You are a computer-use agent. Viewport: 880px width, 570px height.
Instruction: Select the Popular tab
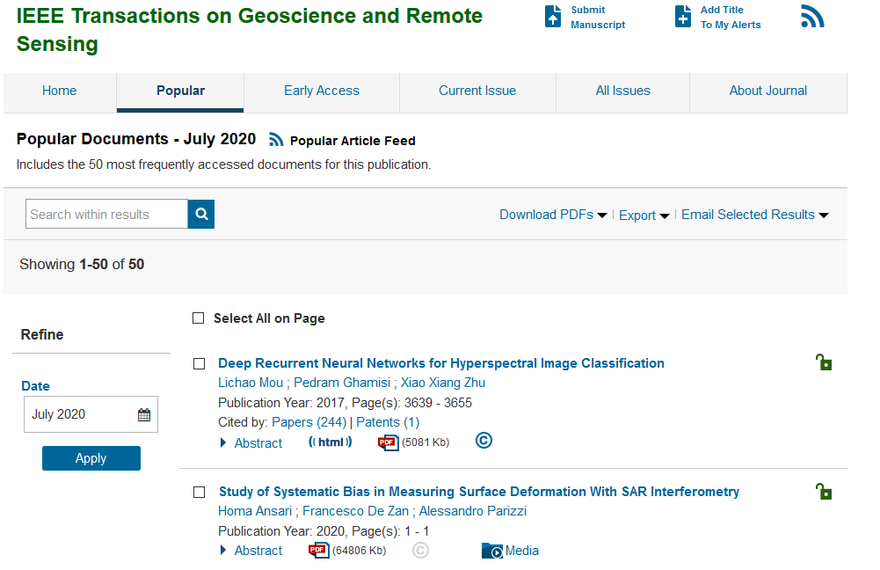180,91
